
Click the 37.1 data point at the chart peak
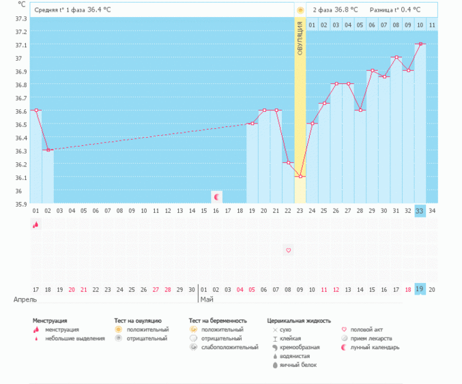pyautogui.click(x=420, y=44)
